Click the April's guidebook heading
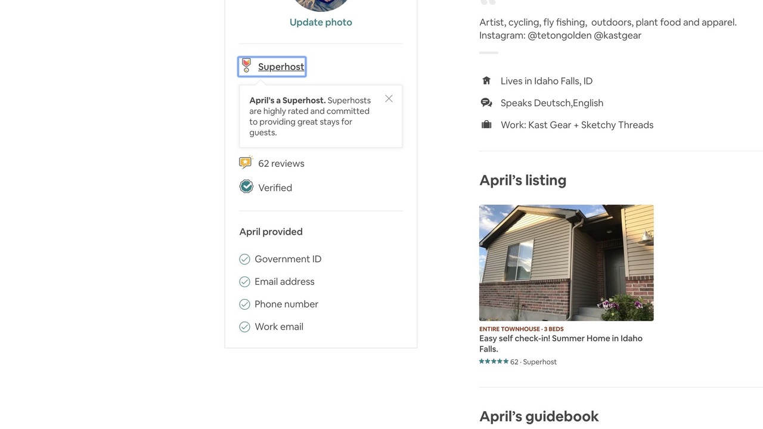 coord(539,416)
